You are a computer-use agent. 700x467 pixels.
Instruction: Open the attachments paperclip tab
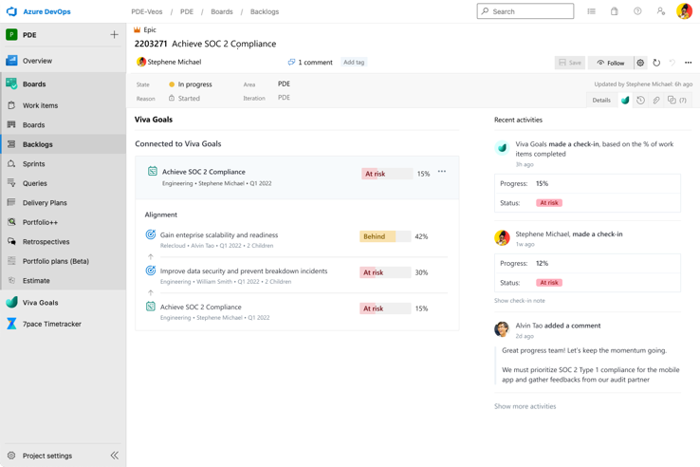coord(655,100)
